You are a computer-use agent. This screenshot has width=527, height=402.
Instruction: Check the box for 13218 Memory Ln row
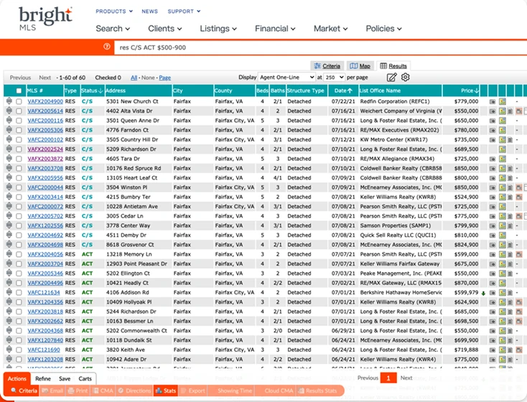[x=19, y=254]
